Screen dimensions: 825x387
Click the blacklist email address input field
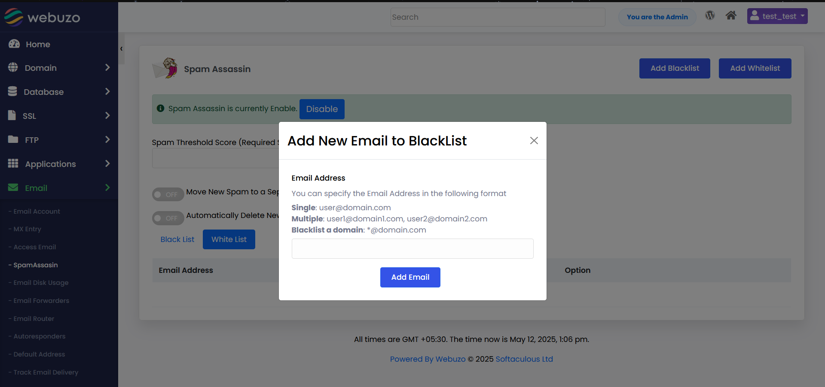[x=412, y=249]
